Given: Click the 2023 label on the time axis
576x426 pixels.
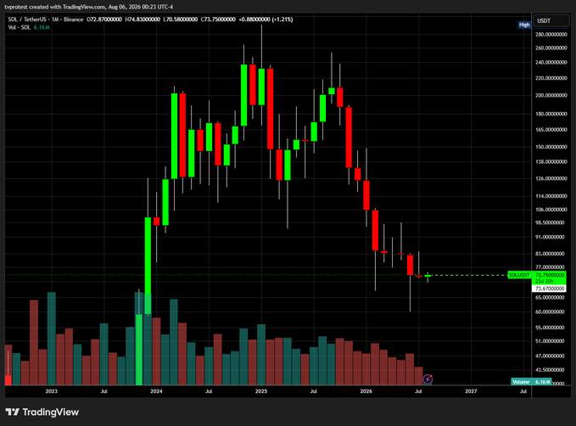Looking at the screenshot, I should [52, 391].
